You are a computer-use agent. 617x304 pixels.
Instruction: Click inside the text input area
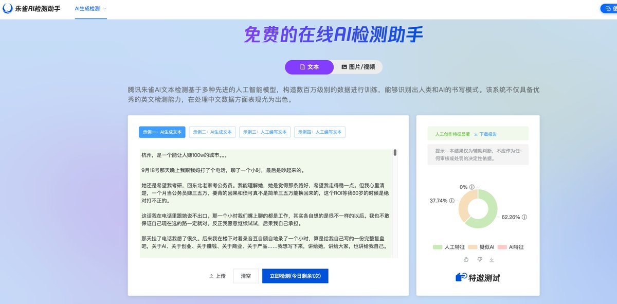tap(265, 203)
